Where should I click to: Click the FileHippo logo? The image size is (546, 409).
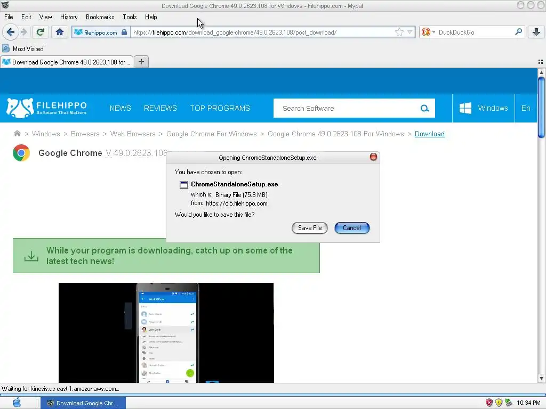coord(46,108)
